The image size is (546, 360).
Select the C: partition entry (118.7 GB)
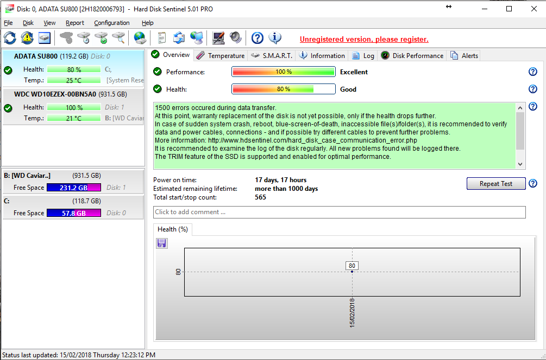click(73, 207)
